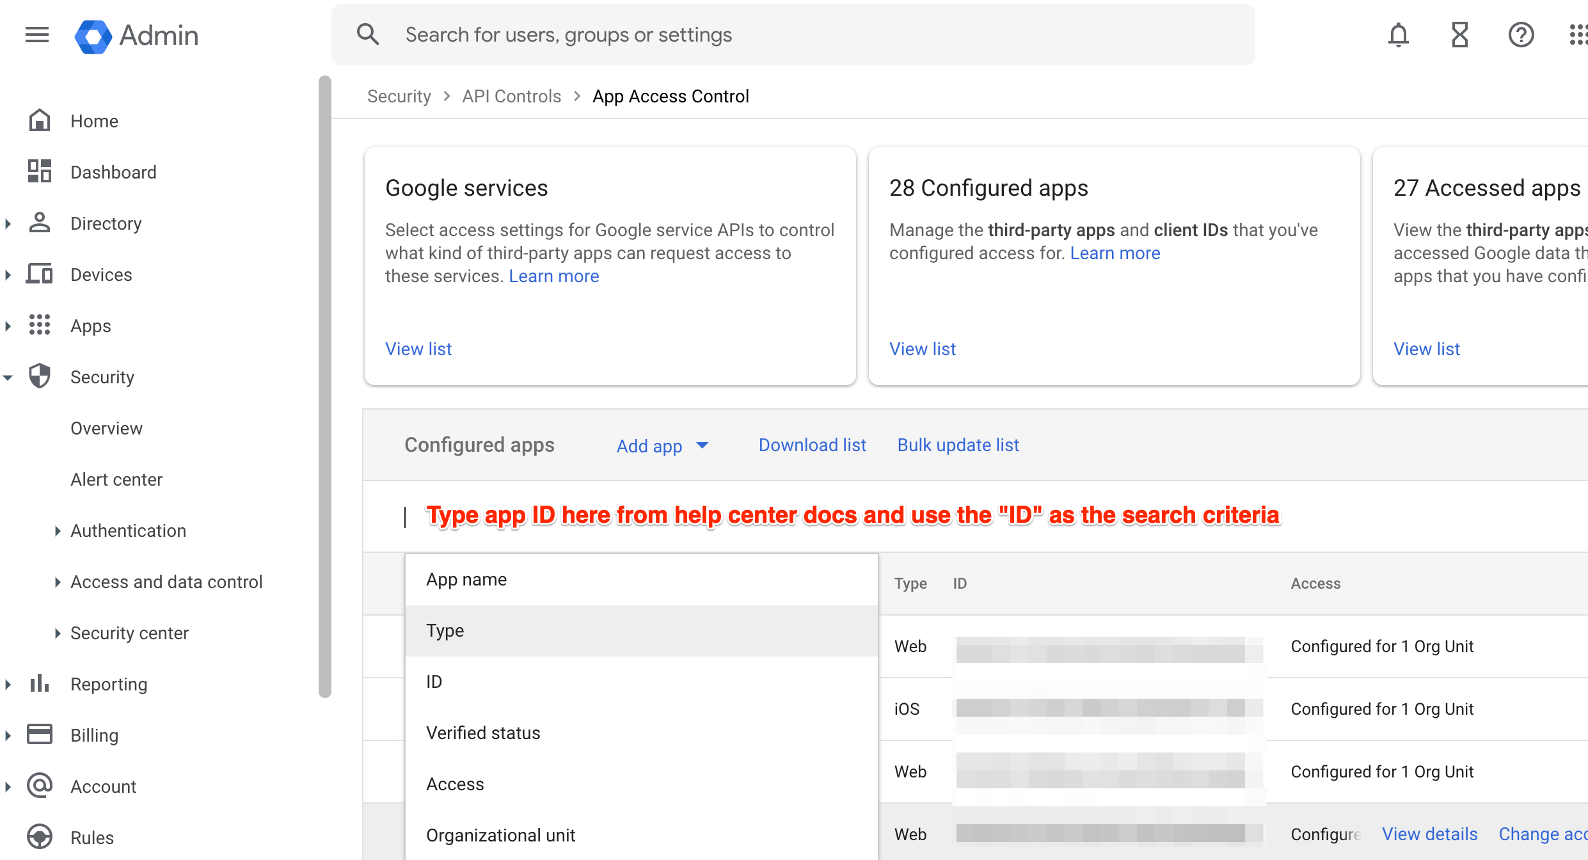
Task: Click the Download list link
Action: [812, 445]
